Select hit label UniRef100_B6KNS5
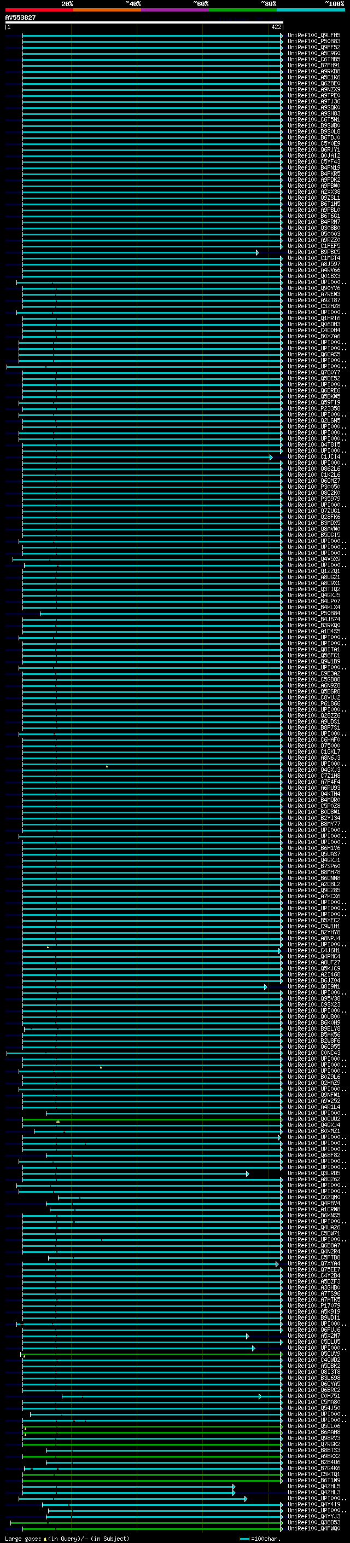The height and width of the screenshot is (1543, 350). [x=314, y=1215]
